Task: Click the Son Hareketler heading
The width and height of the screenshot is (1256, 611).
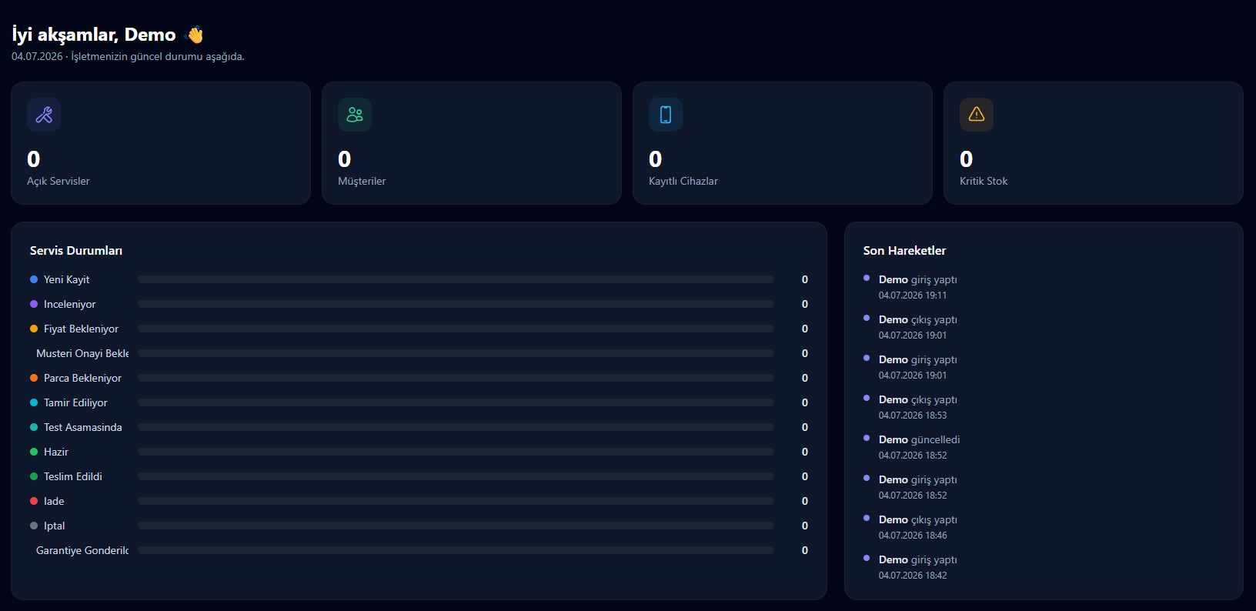Action: click(x=904, y=251)
